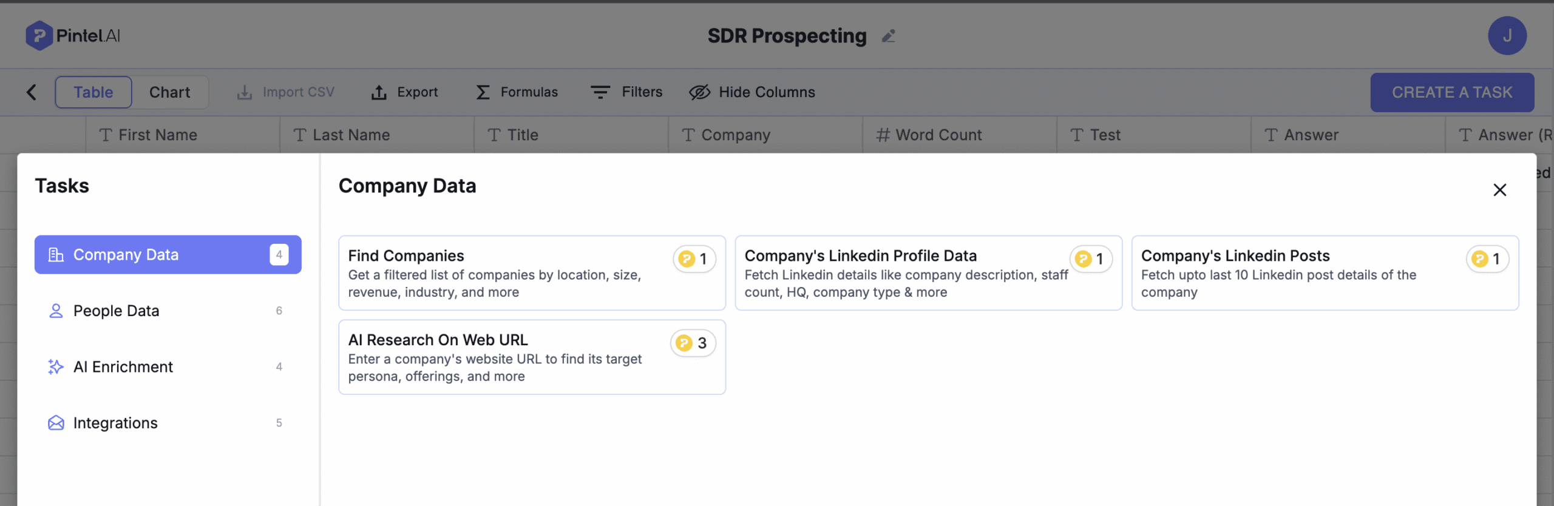1554x506 pixels.
Task: Click the Import CSV label
Action: 299,92
